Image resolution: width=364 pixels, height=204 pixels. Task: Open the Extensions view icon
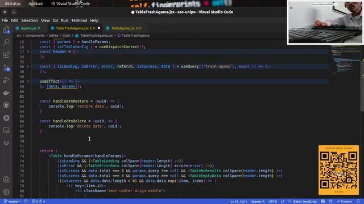pyautogui.click(x=6, y=55)
